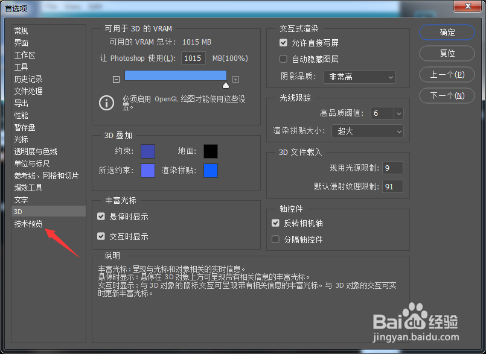Go to previous page with 上一个(P)
Screen dimensions: 486x354
pyautogui.click(x=447, y=74)
